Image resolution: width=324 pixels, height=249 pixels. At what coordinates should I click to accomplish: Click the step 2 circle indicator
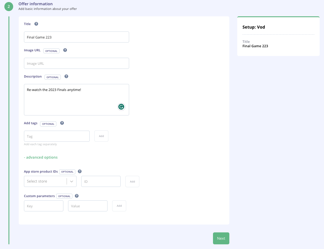pyautogui.click(x=9, y=6)
